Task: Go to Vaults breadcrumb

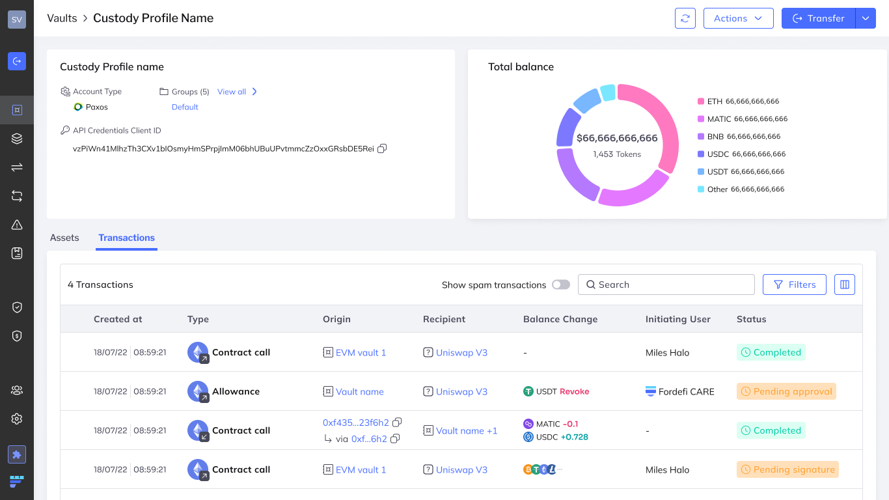Action: click(x=62, y=18)
